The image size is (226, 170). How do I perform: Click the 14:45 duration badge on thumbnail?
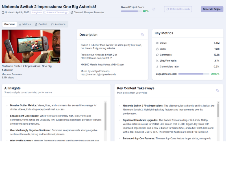pyautogui.click(x=55, y=59)
